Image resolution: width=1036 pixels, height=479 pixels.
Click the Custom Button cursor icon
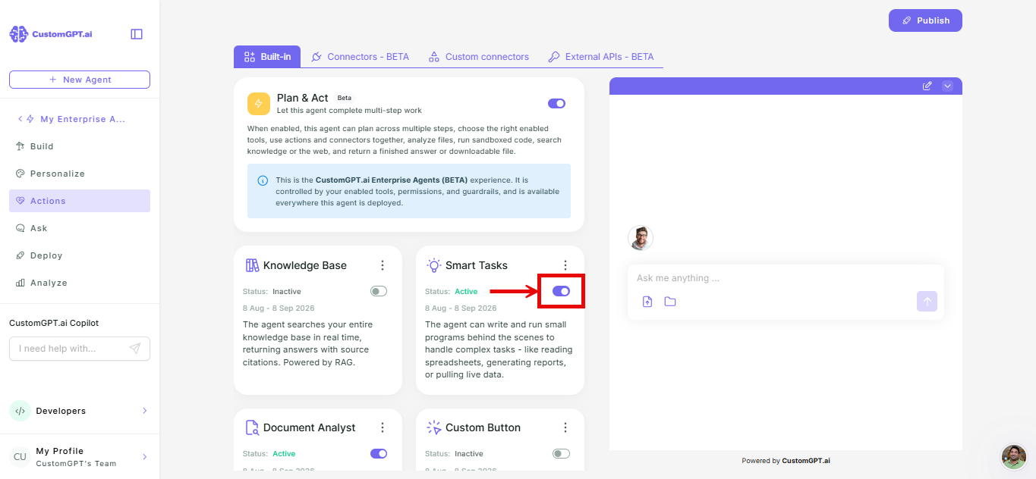434,427
